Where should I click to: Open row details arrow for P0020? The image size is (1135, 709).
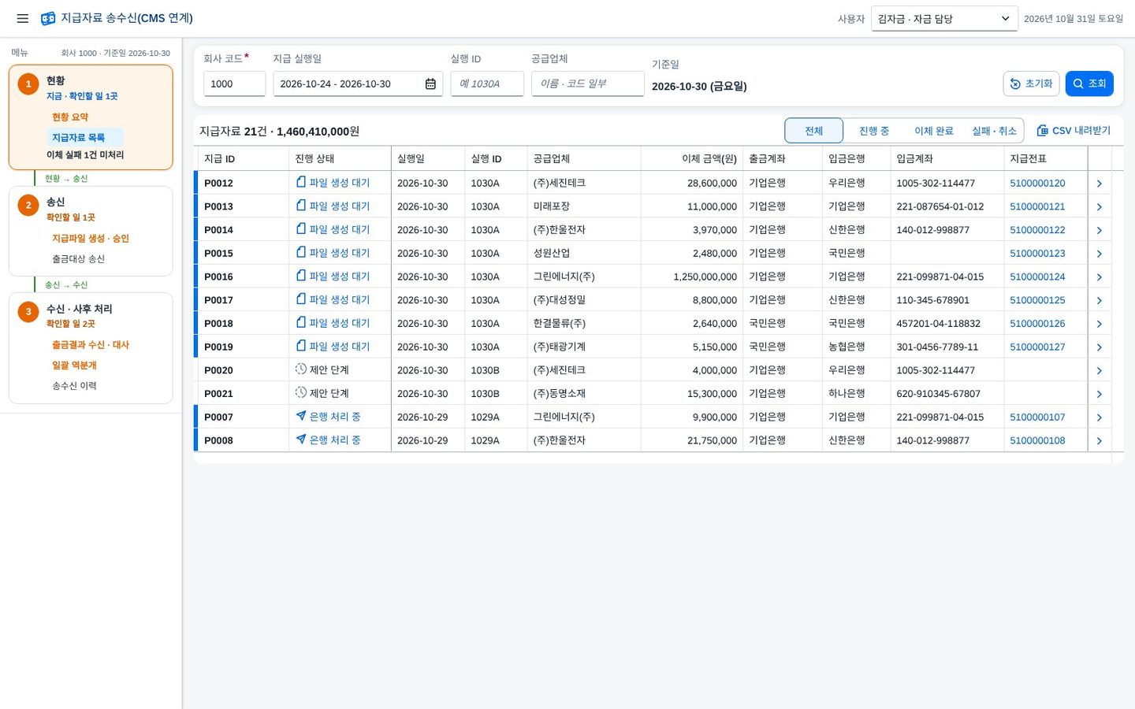click(x=1100, y=370)
